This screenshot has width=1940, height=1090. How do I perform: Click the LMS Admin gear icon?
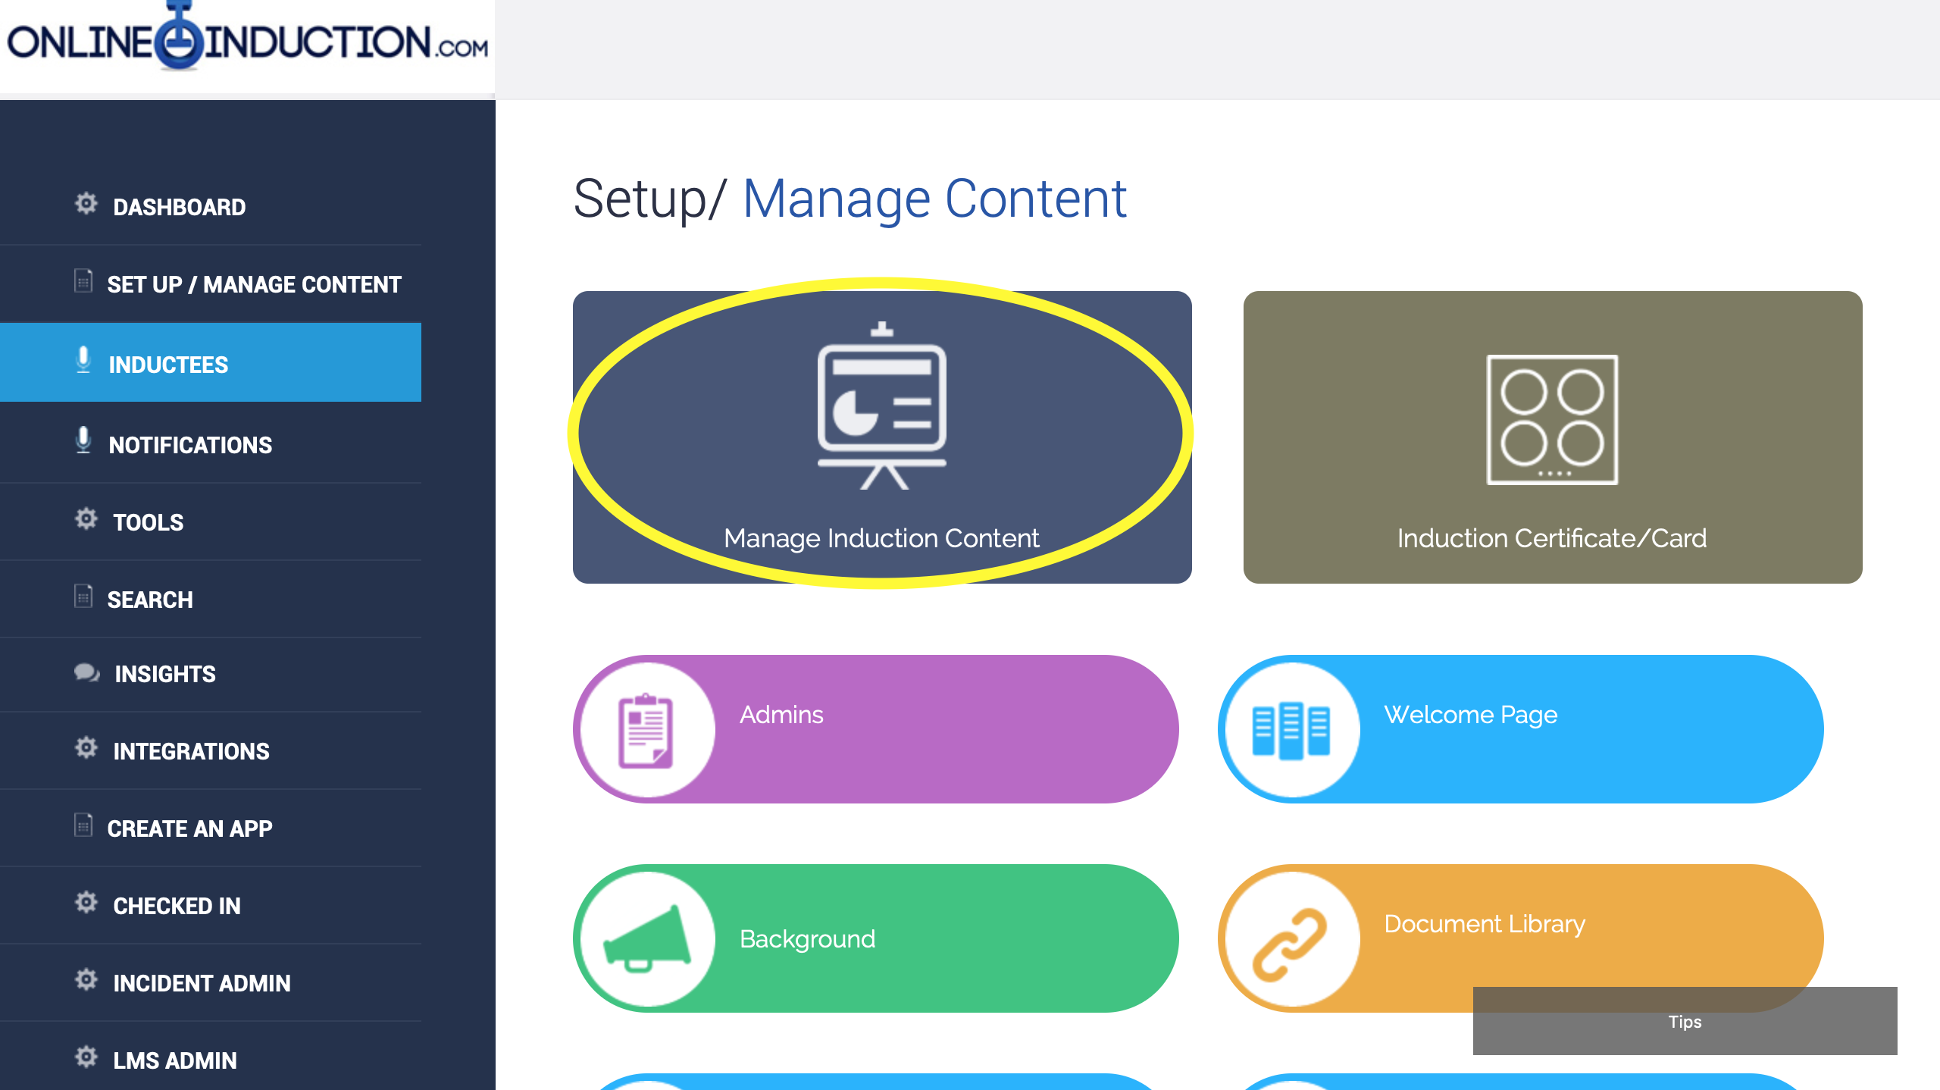[86, 1057]
